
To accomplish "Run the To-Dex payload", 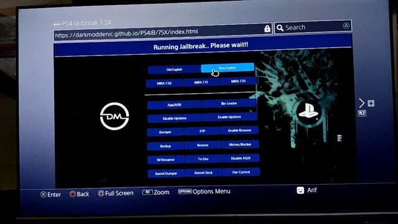I will click(x=203, y=159).
